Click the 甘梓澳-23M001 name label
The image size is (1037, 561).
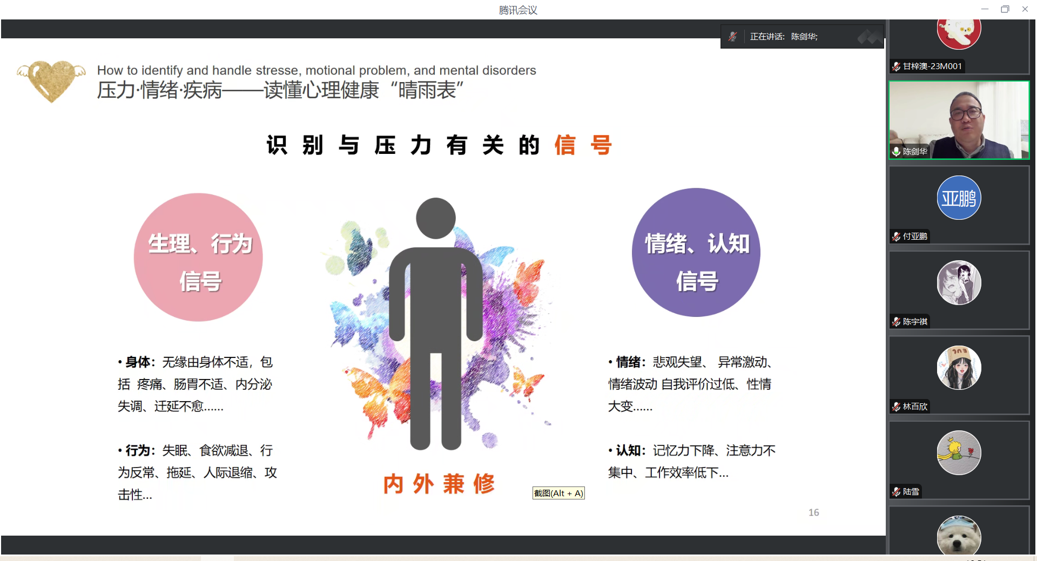932,66
